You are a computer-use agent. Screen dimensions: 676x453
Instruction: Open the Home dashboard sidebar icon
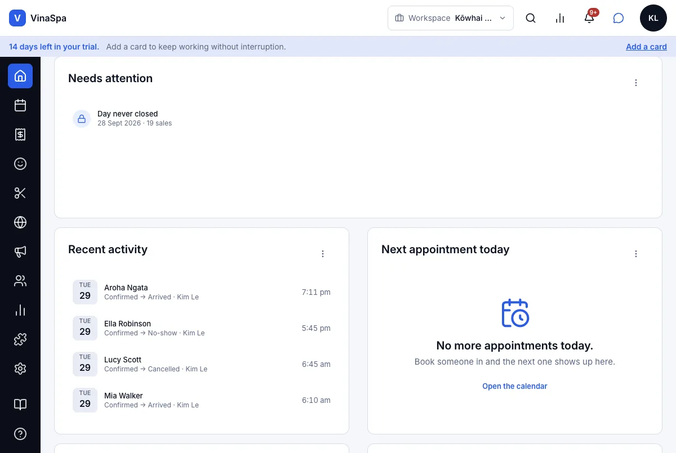[x=20, y=76]
